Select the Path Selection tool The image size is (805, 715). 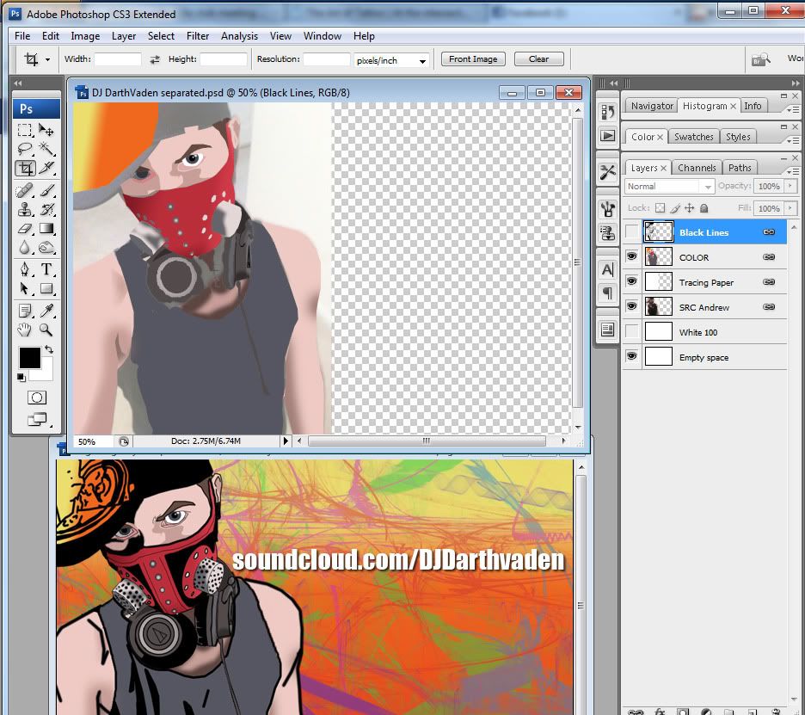tap(25, 289)
